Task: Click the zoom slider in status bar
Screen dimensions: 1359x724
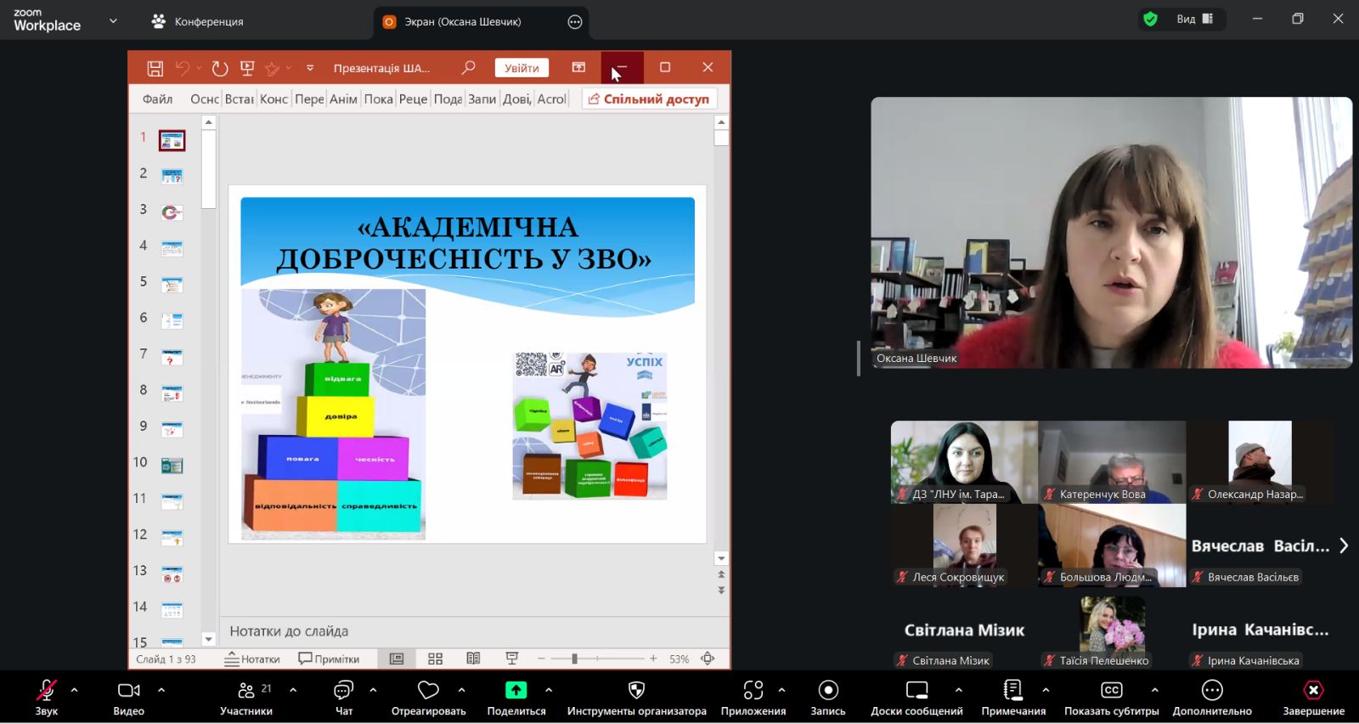Action: tap(575, 659)
